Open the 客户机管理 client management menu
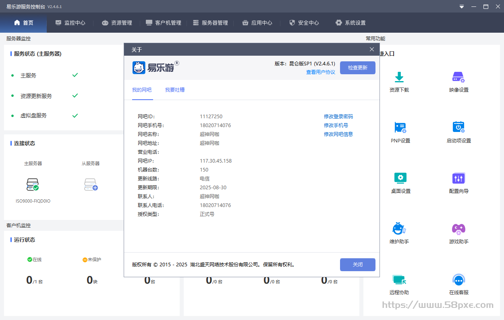Screen dimensions: 504x320 tap(164, 23)
